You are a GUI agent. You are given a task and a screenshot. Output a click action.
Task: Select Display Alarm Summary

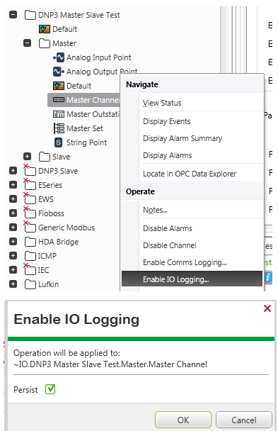(x=192, y=138)
